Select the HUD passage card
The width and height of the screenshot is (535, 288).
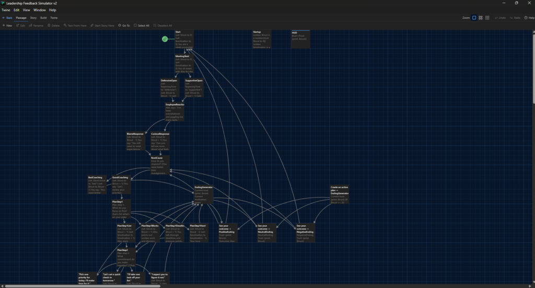tap(300, 39)
